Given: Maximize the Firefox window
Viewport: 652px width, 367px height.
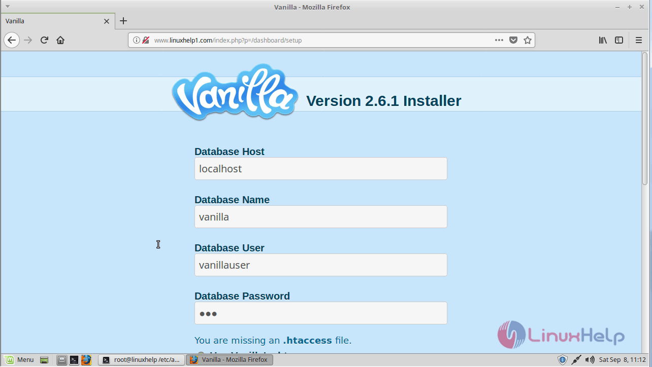Looking at the screenshot, I should click(630, 7).
